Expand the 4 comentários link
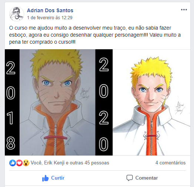 (171, 163)
